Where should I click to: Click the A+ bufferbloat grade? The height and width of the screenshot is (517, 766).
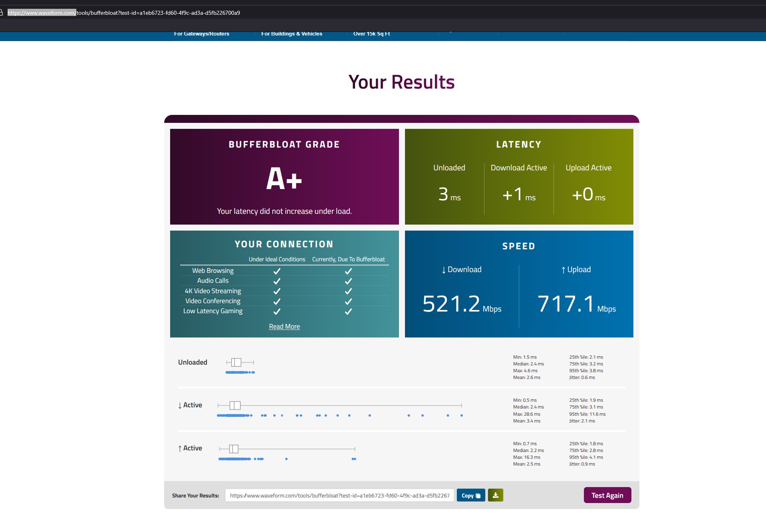(284, 179)
